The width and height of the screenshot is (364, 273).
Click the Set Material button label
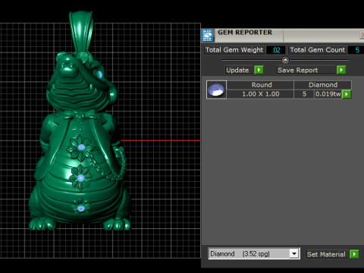click(326, 254)
